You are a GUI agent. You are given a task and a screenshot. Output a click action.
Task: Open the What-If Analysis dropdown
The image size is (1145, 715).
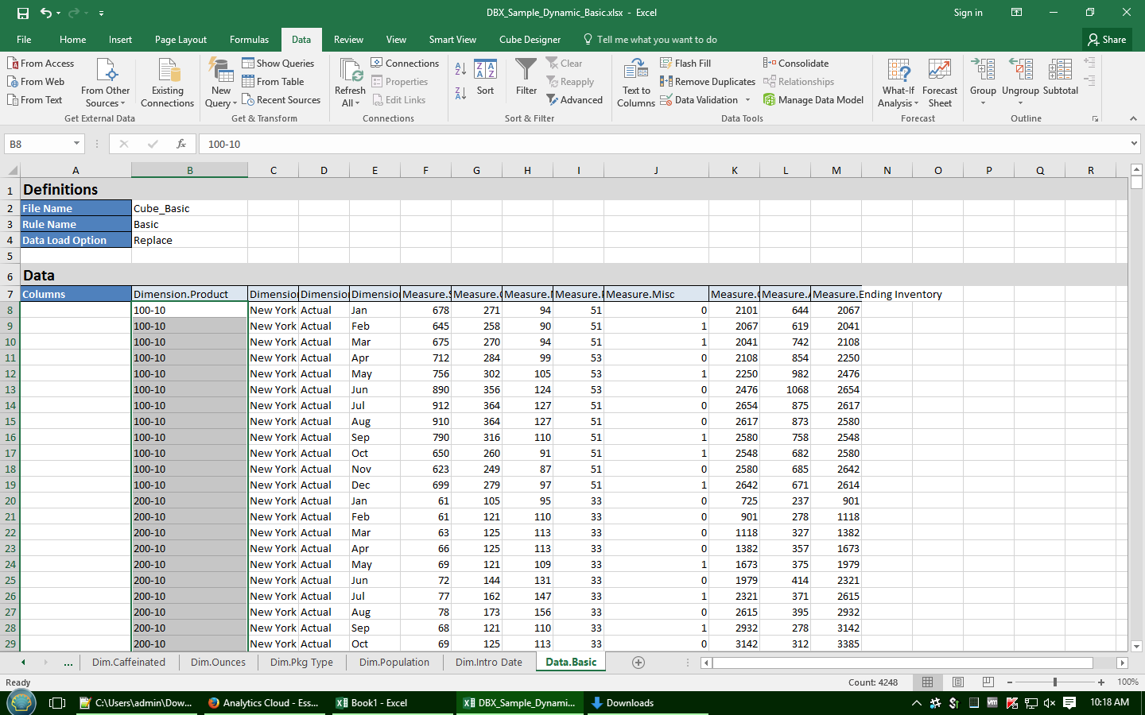pos(899,95)
